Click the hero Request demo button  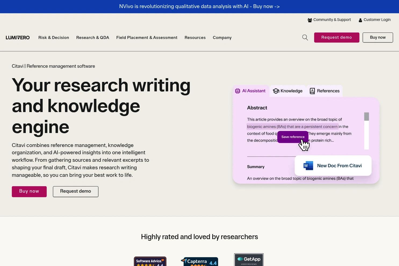coord(76,192)
